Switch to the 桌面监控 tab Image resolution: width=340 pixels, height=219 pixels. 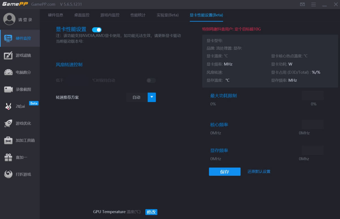point(81,15)
